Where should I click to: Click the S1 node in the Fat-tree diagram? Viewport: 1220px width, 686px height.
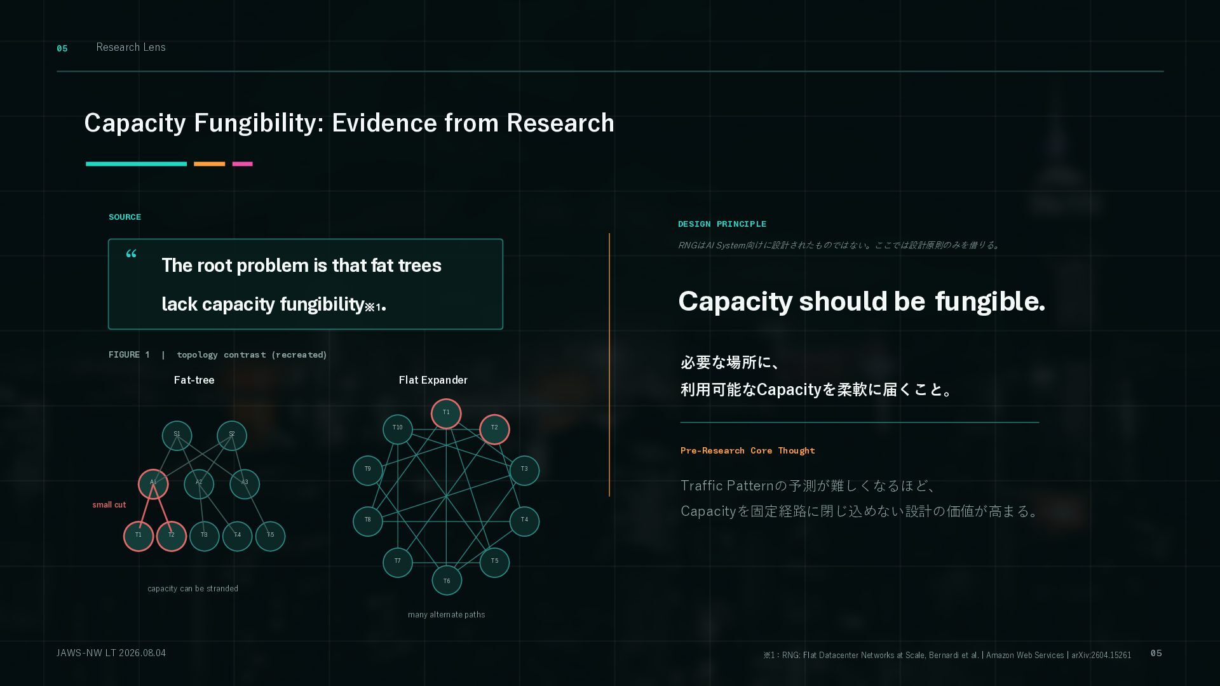tap(177, 436)
